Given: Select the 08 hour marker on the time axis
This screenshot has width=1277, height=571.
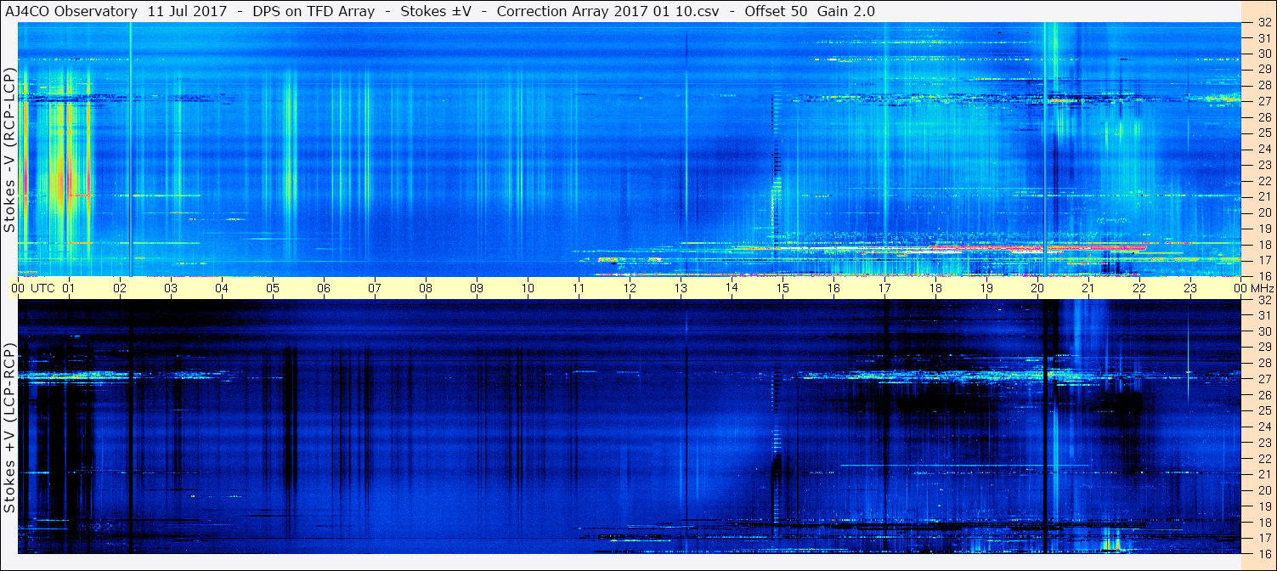Looking at the screenshot, I should pos(426,288).
